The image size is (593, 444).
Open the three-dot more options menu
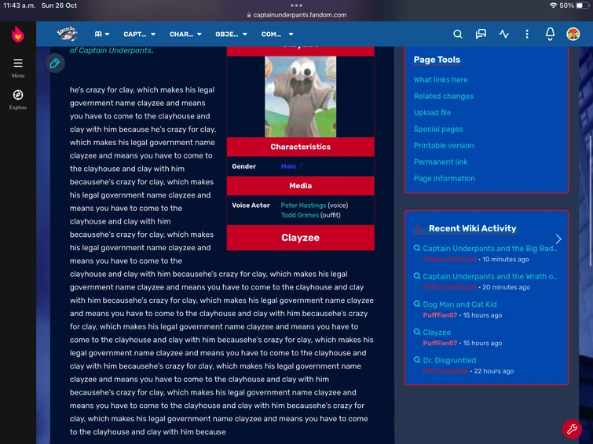point(527,34)
